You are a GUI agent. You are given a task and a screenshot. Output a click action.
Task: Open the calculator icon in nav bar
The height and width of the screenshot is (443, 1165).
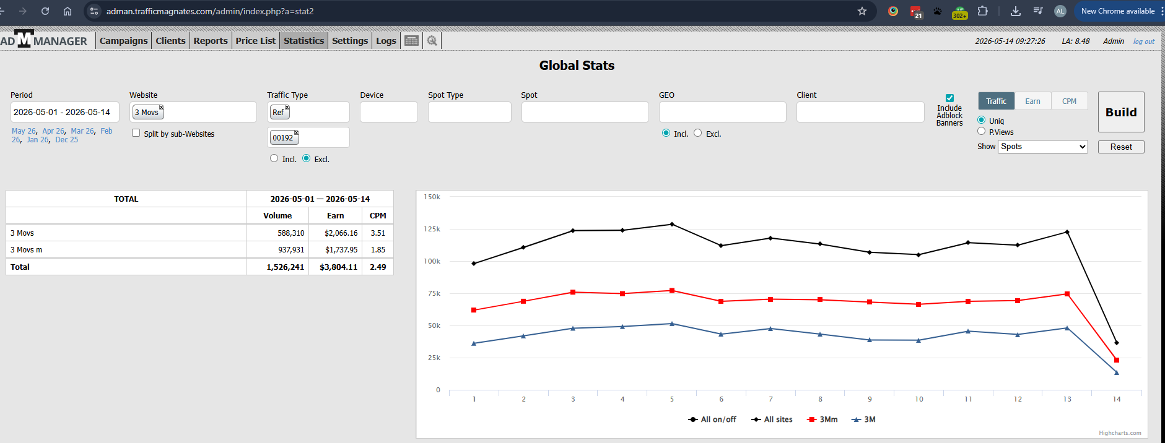click(x=411, y=41)
